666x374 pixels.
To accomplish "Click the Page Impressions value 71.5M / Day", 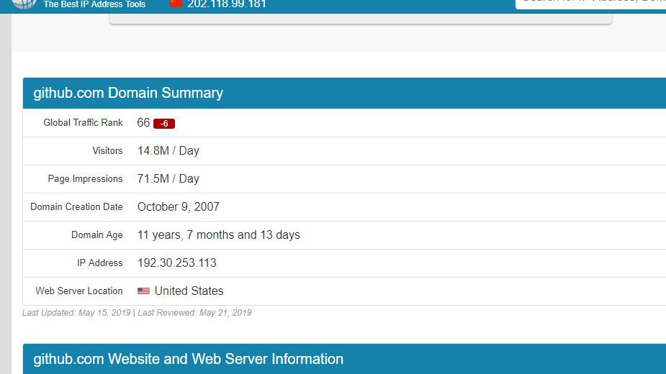I will tap(168, 179).
